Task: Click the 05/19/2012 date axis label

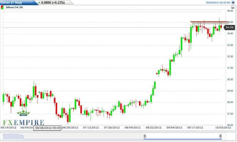Action: [x=8, y=128]
